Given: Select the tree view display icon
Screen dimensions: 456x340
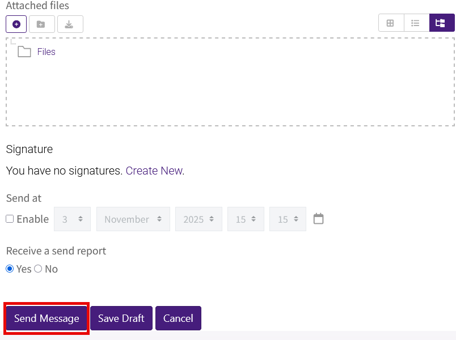Looking at the screenshot, I should click(441, 23).
